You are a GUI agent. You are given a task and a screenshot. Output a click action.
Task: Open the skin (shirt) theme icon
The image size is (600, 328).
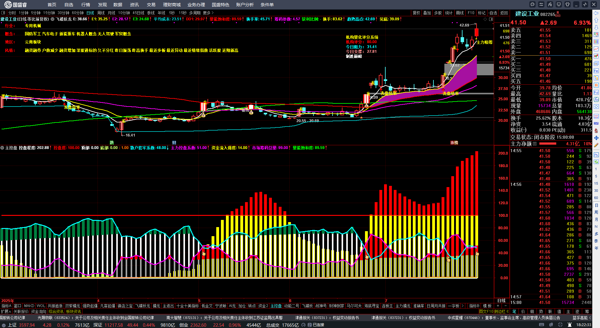coord(567,4)
